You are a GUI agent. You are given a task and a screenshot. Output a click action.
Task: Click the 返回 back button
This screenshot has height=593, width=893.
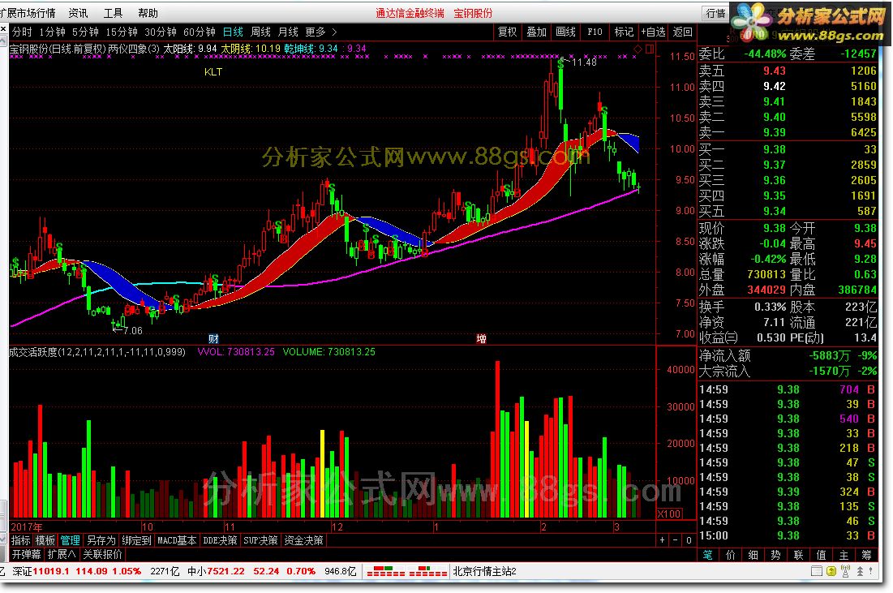point(682,32)
